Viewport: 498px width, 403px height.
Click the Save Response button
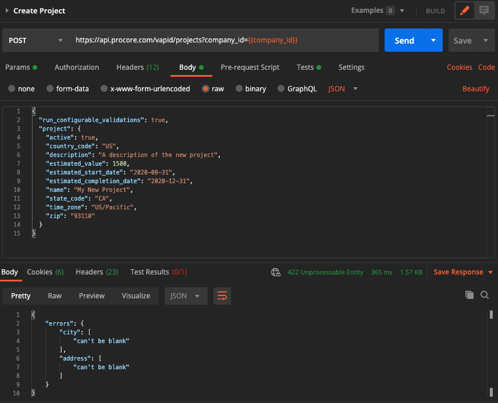click(x=458, y=272)
